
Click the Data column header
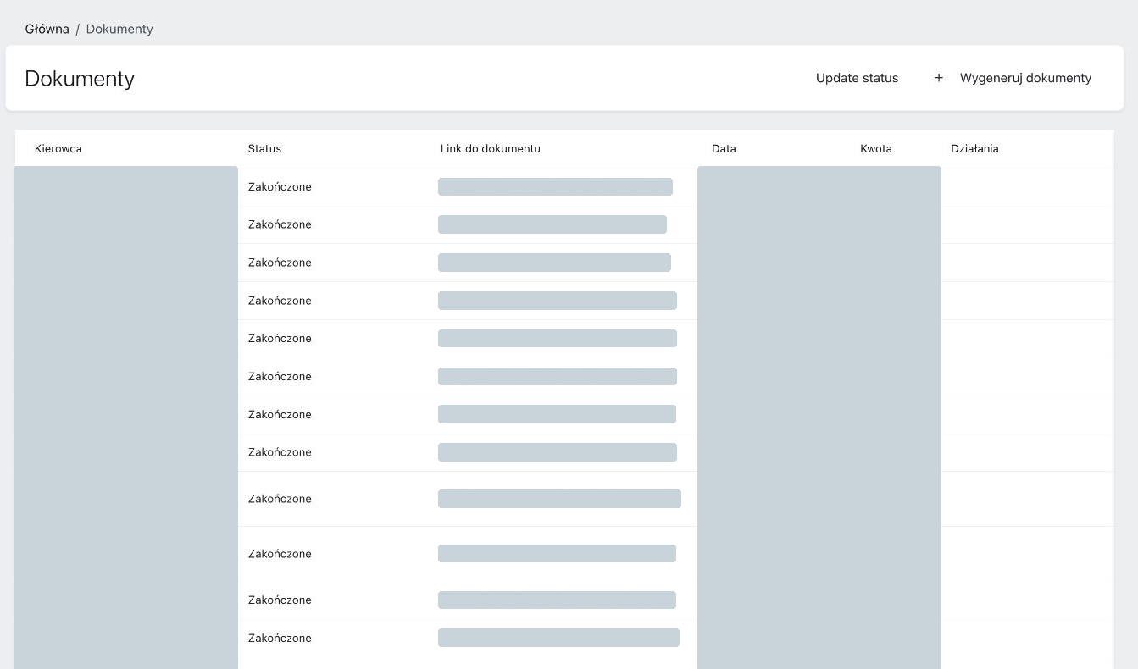[x=724, y=148]
